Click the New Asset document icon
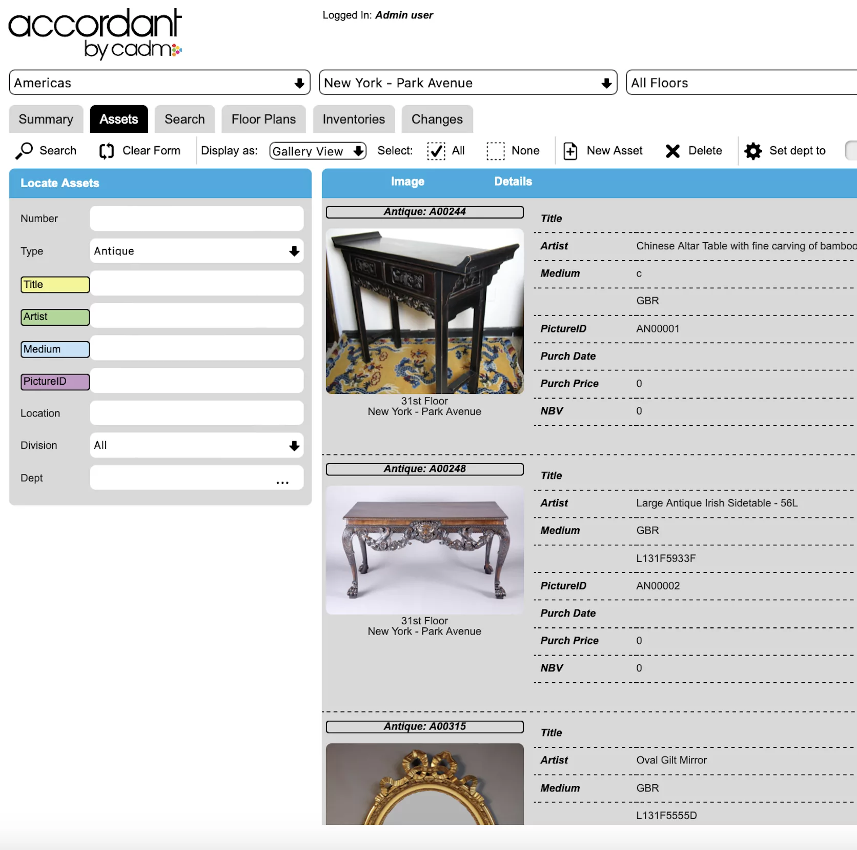857x850 pixels. click(570, 151)
